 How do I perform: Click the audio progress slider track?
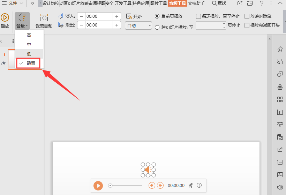(x=126, y=186)
